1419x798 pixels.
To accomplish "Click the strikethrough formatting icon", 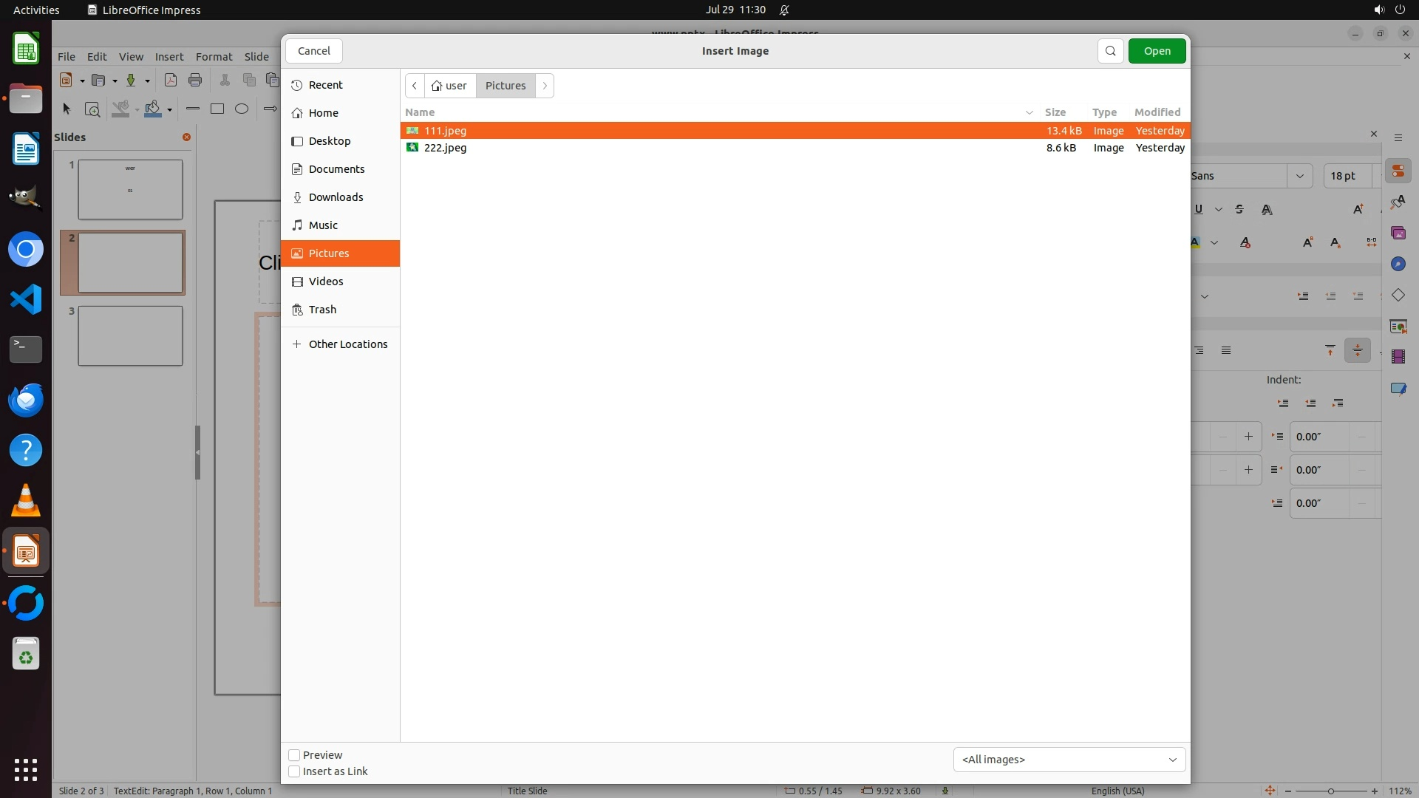I will pos(1239,209).
